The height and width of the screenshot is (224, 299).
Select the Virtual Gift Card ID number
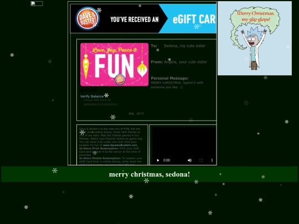101,105
